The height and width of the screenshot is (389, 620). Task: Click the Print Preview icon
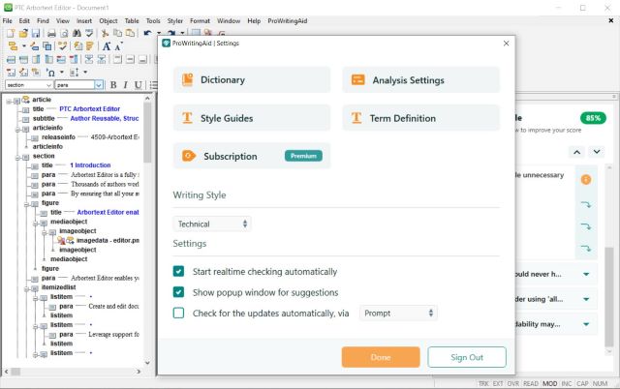point(64,34)
